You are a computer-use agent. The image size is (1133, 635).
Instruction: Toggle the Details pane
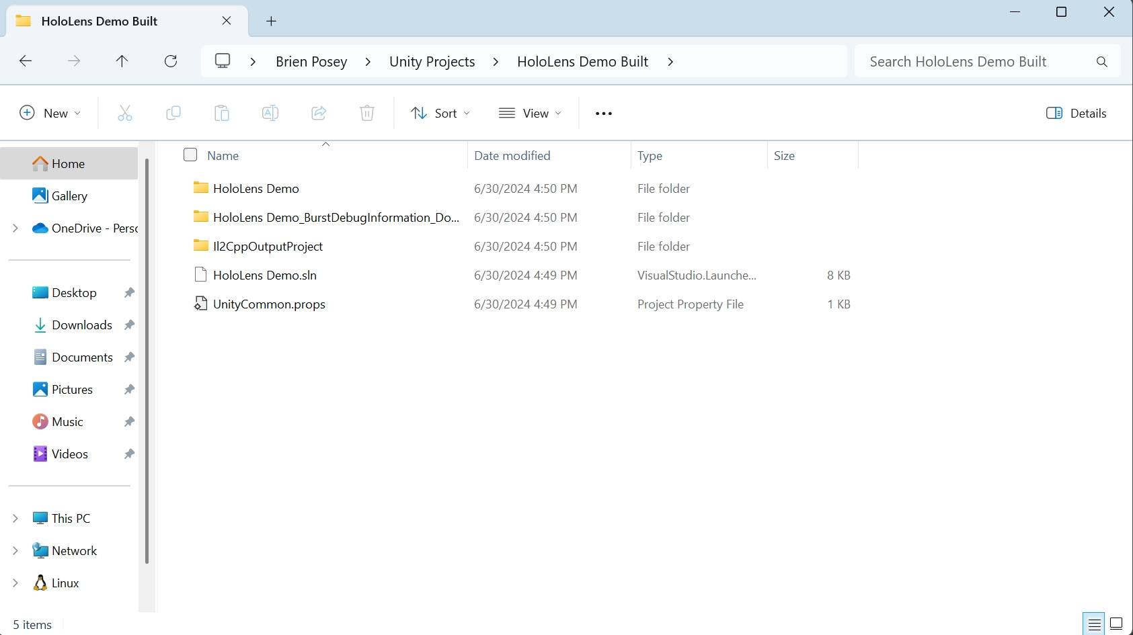(x=1076, y=113)
